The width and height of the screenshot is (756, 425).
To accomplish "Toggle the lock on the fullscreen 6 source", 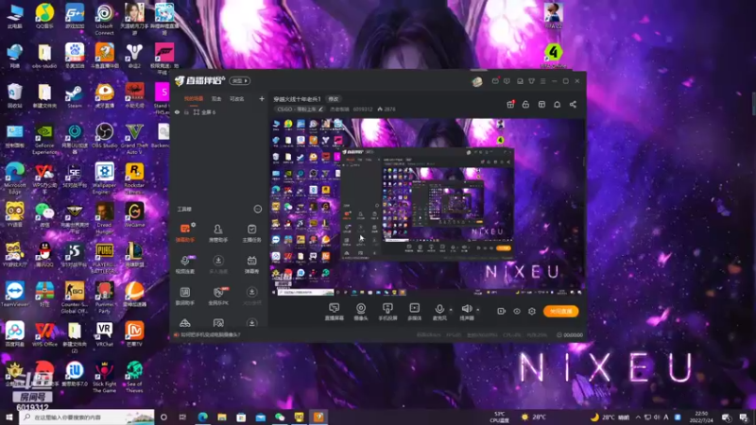I will pyautogui.click(x=186, y=112).
